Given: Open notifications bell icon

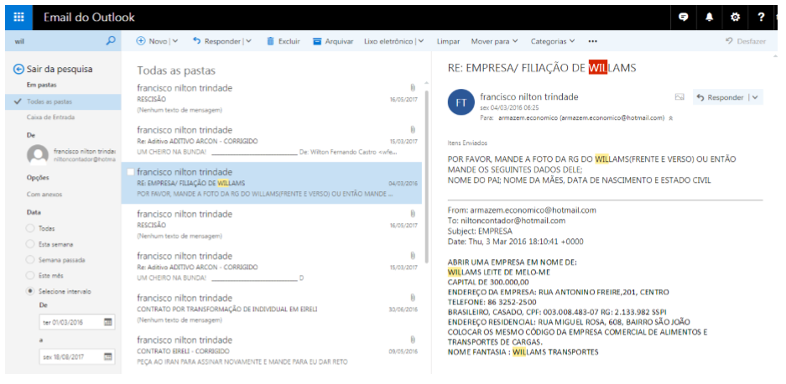Looking at the screenshot, I should [709, 18].
